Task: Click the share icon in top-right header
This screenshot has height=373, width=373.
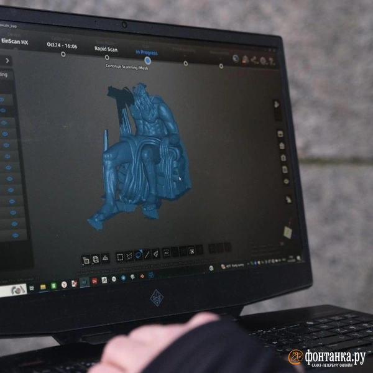Action: click(254, 60)
